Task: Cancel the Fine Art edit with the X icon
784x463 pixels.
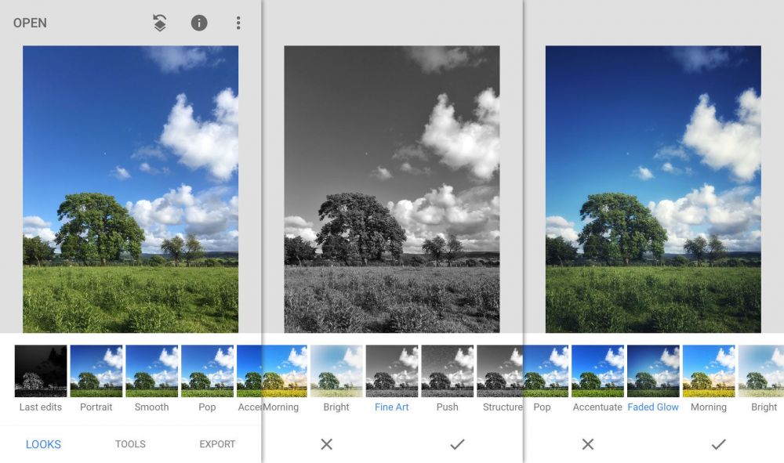Action: click(327, 443)
